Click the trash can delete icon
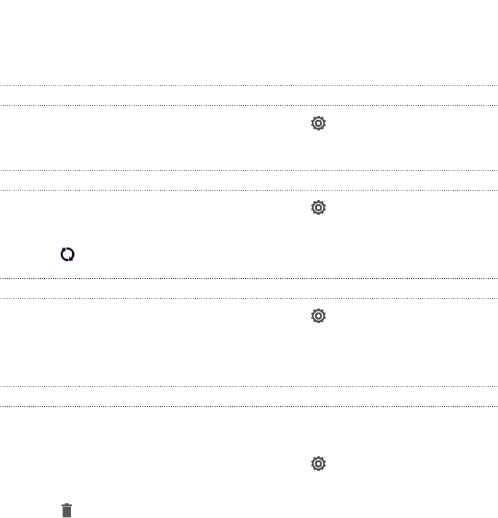This screenshot has height=518, width=498. point(67,510)
